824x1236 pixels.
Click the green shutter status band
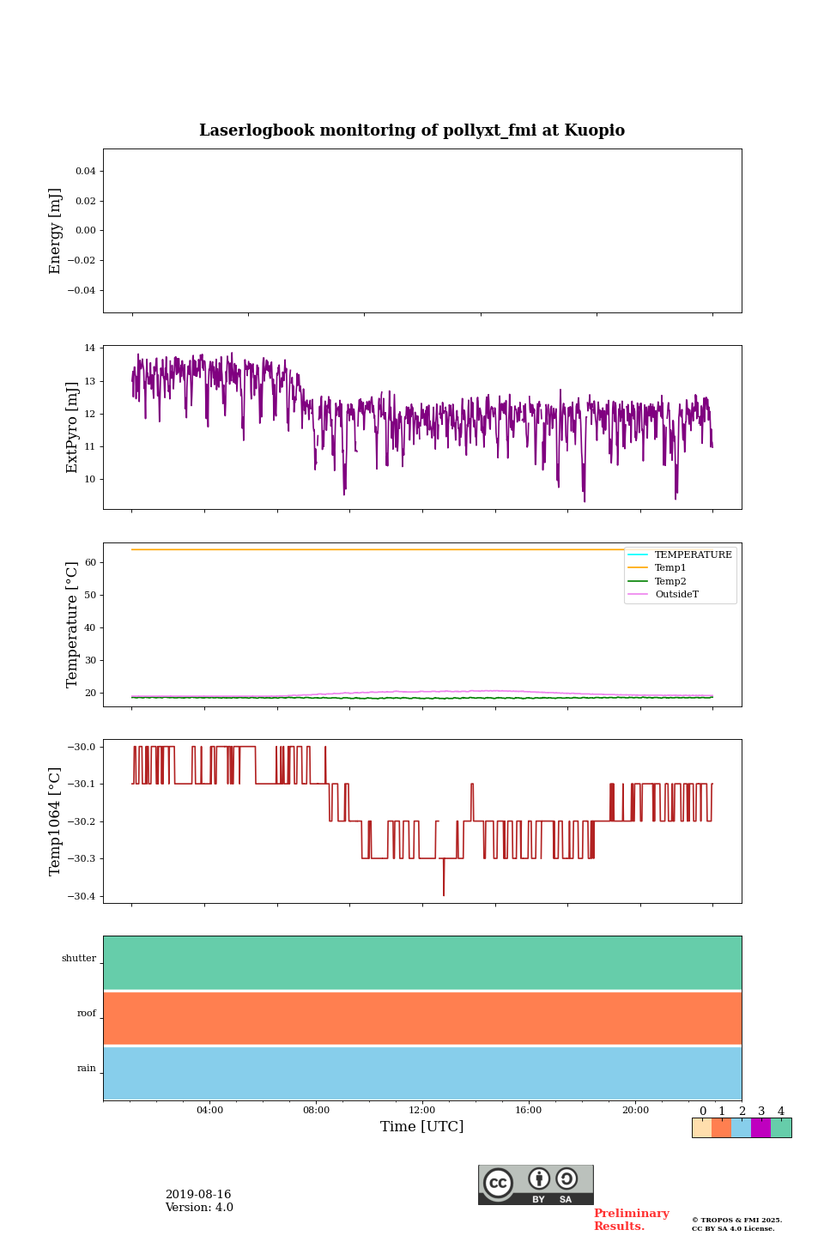(x=422, y=962)
